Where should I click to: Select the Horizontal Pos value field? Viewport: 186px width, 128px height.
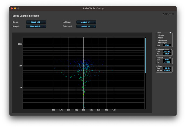[x=167, y=54]
